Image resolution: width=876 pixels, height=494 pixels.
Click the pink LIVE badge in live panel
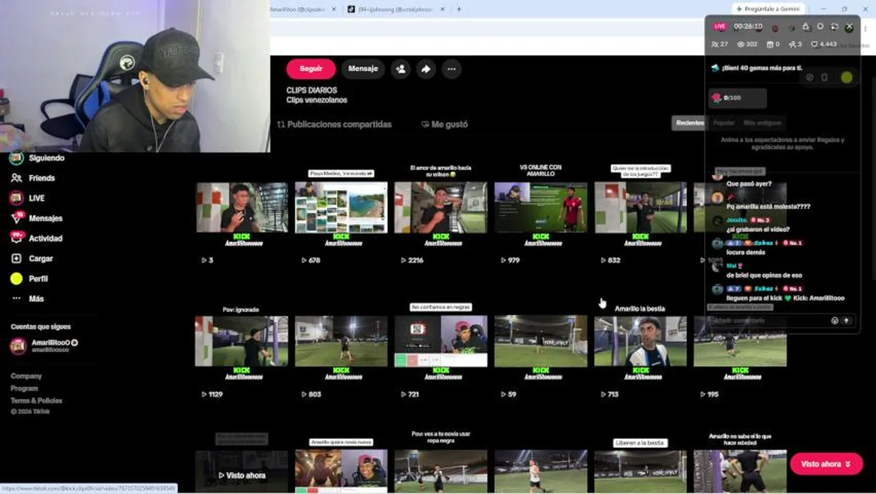click(x=720, y=26)
